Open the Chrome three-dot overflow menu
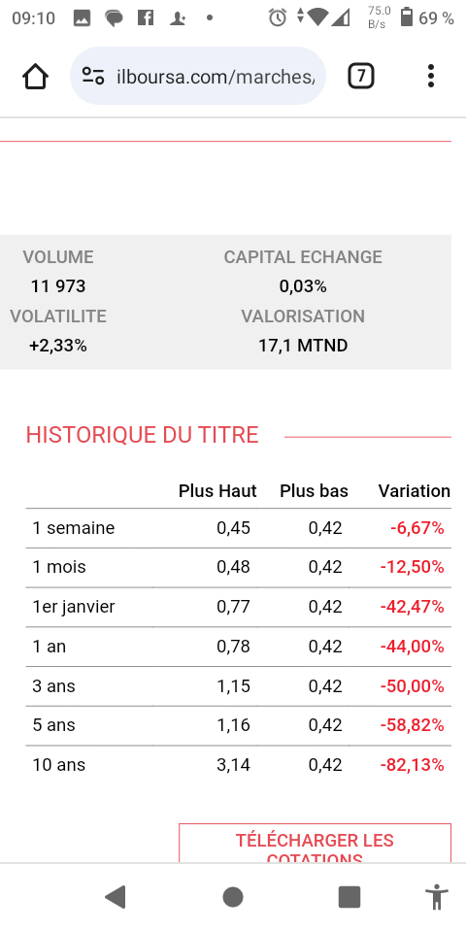This screenshot has height=932, width=466. click(x=431, y=76)
